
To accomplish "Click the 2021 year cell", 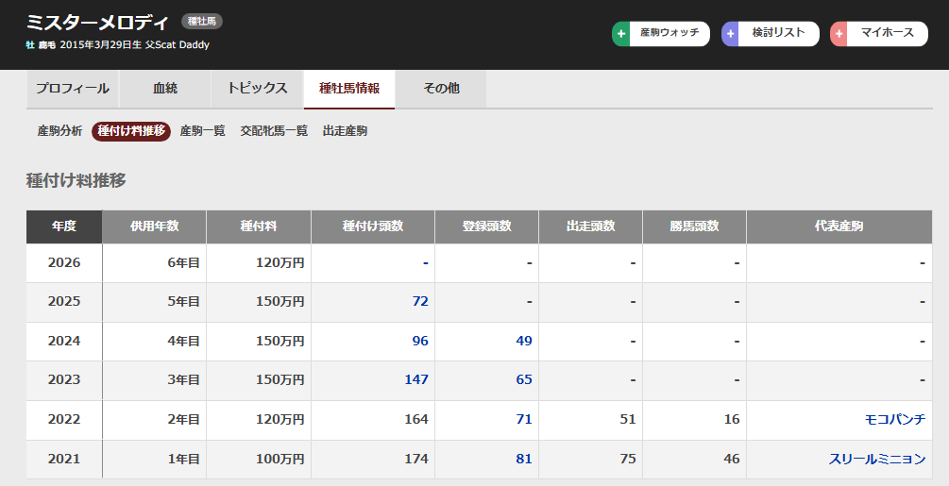I will pyautogui.click(x=64, y=459).
